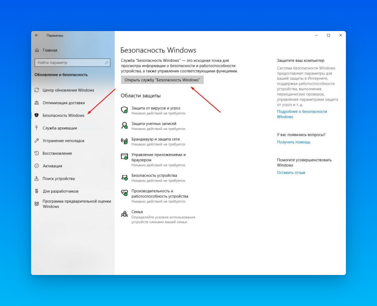
Task: Click the Windows Insider Program icon
Action: point(36,204)
